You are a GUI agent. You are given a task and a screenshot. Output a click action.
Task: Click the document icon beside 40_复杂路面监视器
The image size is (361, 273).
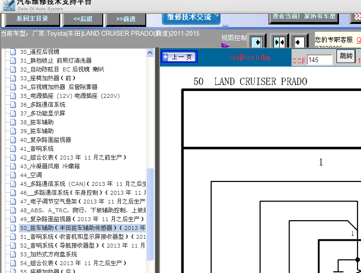click(x=13, y=140)
